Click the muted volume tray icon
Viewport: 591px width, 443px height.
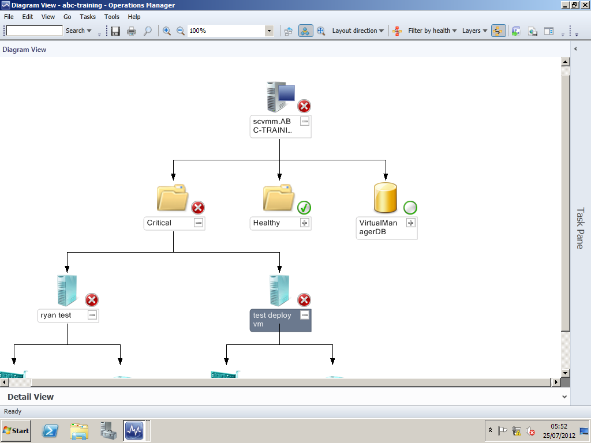[530, 430]
